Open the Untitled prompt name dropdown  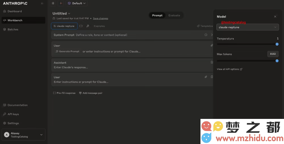(61, 13)
